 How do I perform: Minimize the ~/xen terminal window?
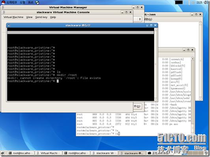(192, 15)
